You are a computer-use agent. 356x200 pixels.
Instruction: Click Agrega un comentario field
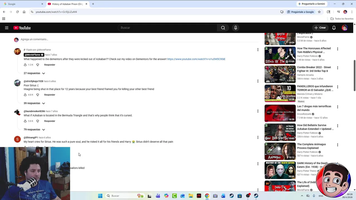click(139, 39)
